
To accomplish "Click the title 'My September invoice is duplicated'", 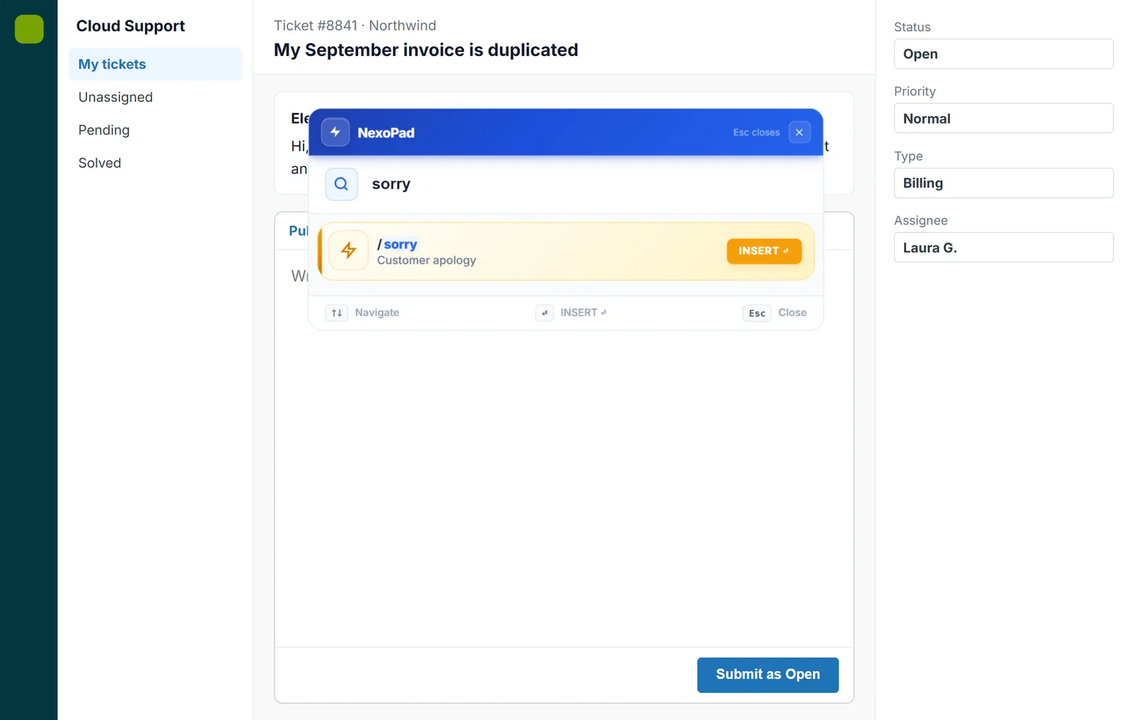I will (x=426, y=50).
